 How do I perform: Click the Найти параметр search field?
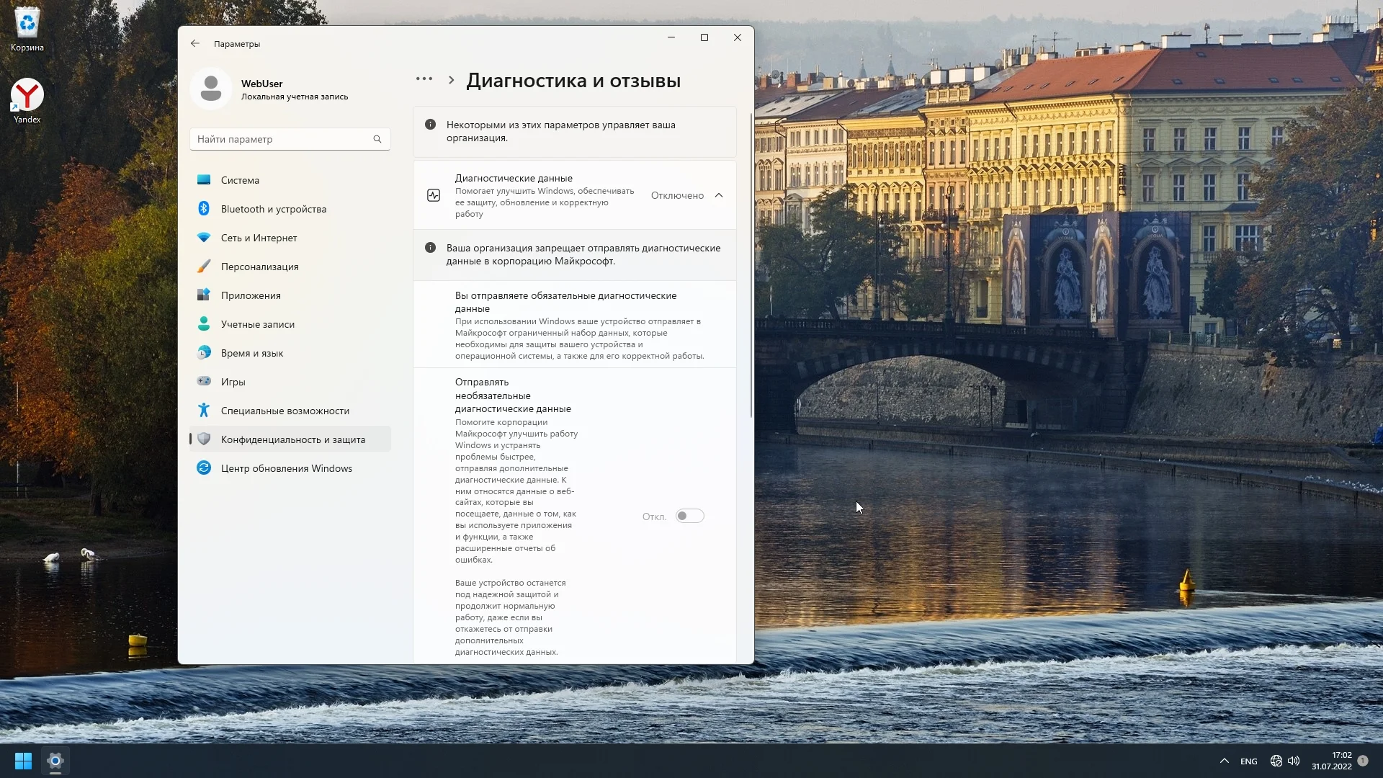click(x=281, y=139)
